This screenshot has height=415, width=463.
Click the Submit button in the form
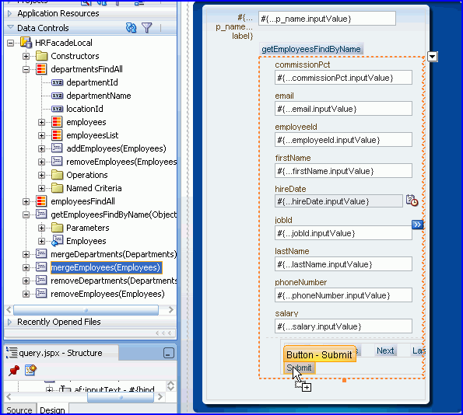click(x=300, y=368)
